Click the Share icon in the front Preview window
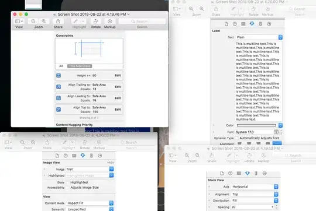316x211 pixels. tap(58, 22)
